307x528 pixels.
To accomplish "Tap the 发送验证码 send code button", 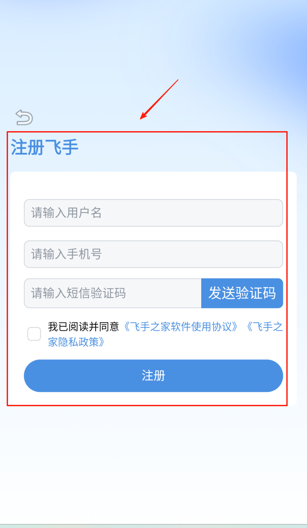I will 242,293.
